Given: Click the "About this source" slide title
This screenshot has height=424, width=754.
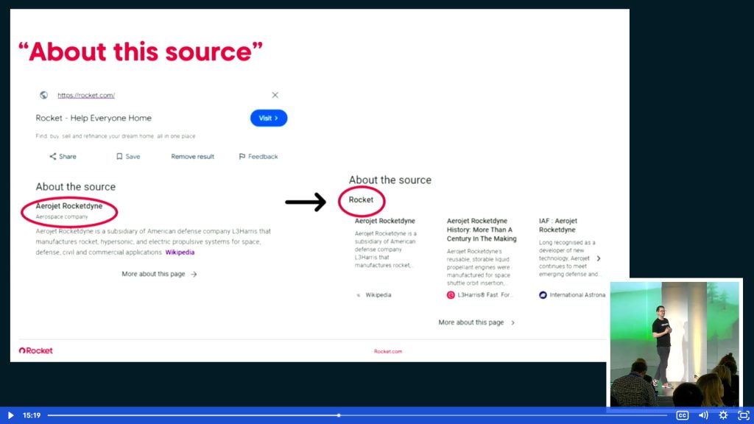Looking at the screenshot, I should 141,52.
